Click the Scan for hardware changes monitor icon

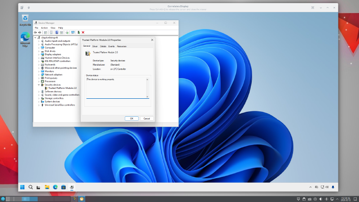click(73, 32)
